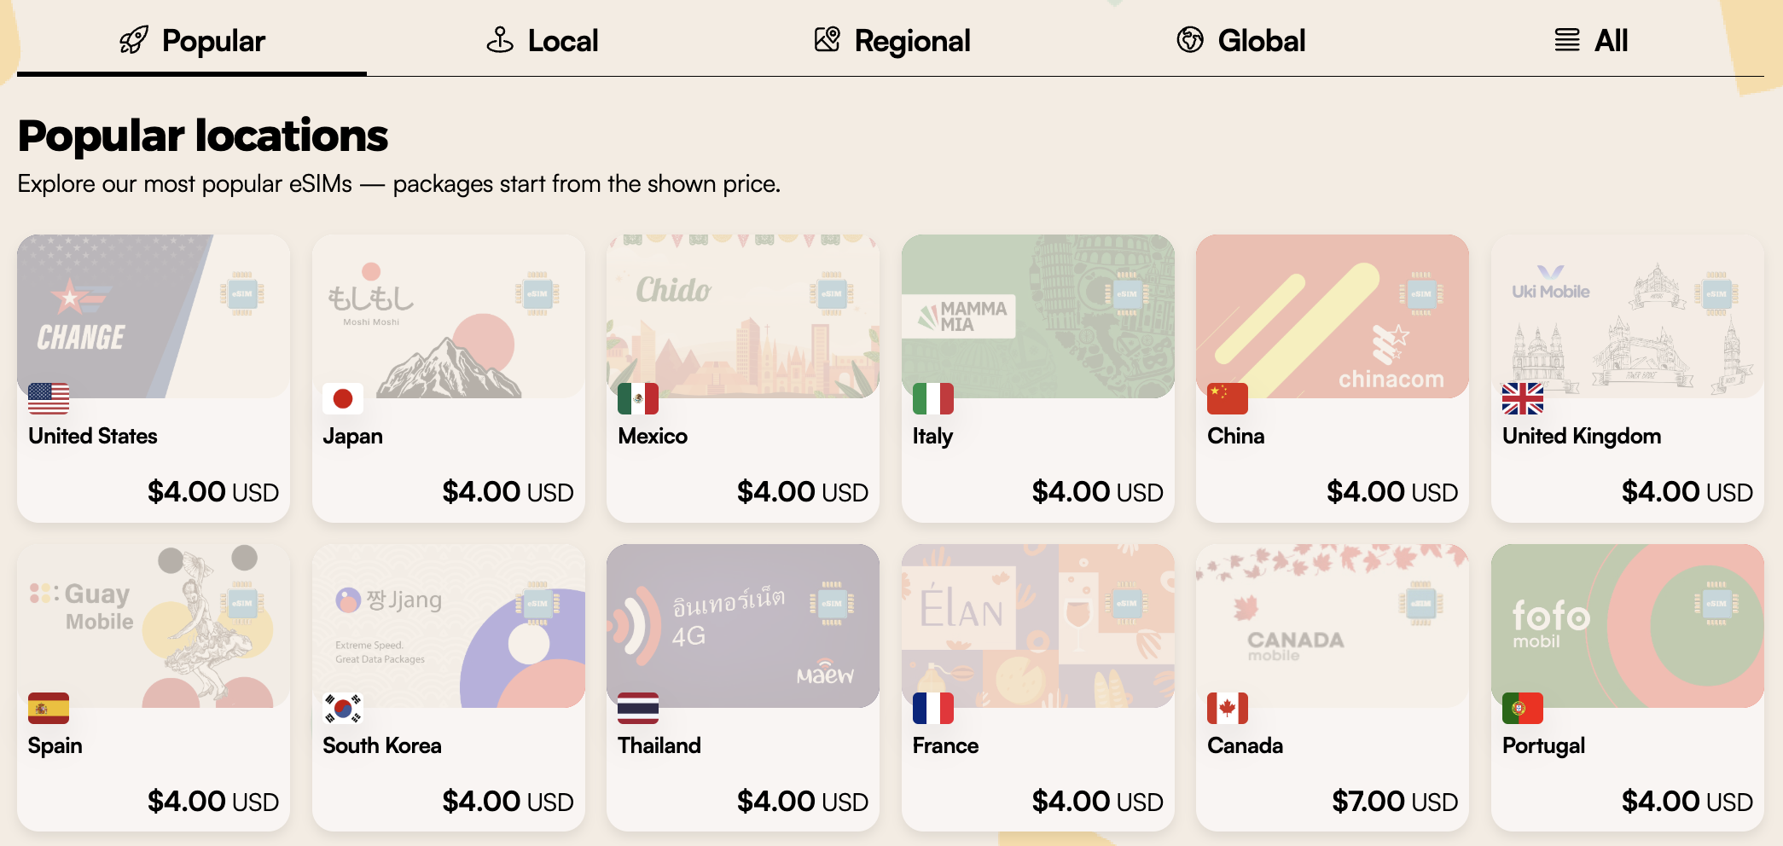This screenshot has height=846, width=1783.
Task: Click the South Korea flag icon
Action: click(x=343, y=708)
